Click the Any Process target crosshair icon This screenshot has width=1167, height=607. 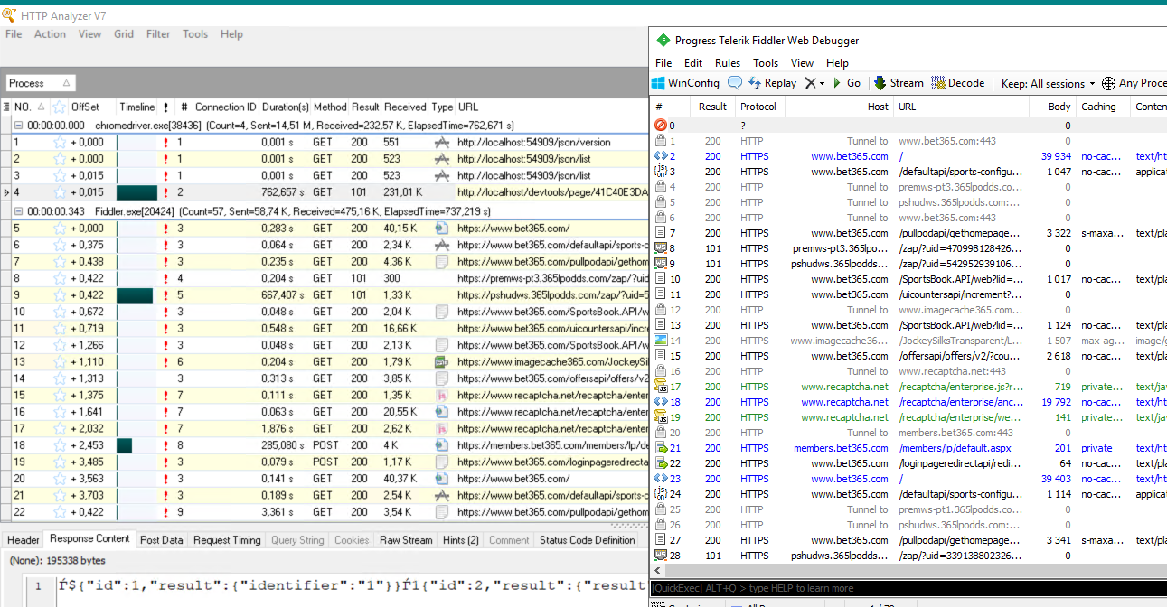(1108, 83)
